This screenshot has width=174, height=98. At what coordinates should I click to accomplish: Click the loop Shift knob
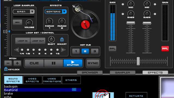point(51,39)
